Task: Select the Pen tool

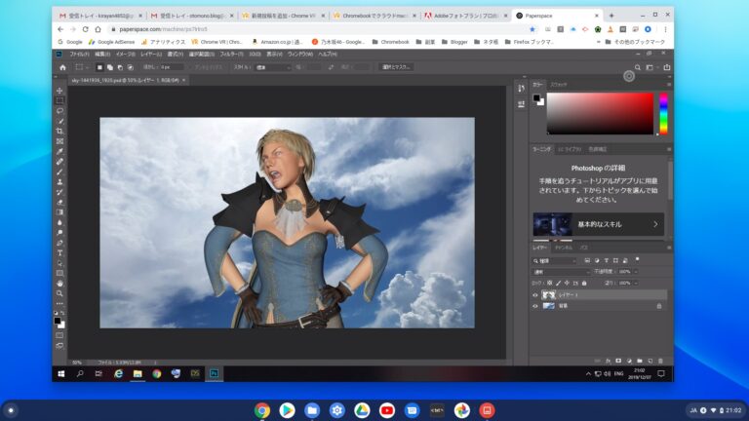Action: click(x=59, y=243)
